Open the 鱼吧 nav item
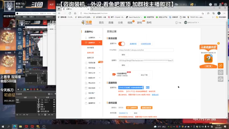This screenshot has height=129, width=229. (x=149, y=23)
